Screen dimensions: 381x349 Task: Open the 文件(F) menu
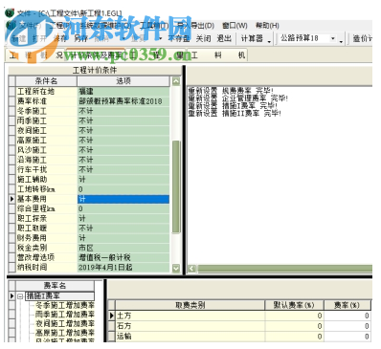click(31, 26)
